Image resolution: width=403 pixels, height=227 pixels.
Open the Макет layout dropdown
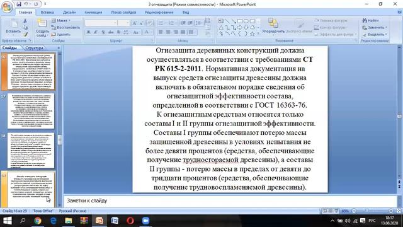click(61, 20)
